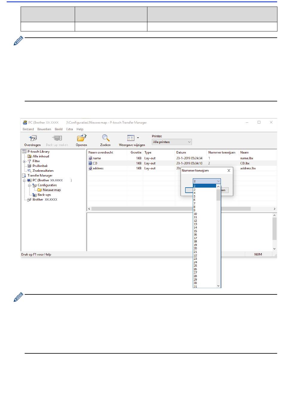Click the Back-up maken toolbar icon

(x=57, y=138)
